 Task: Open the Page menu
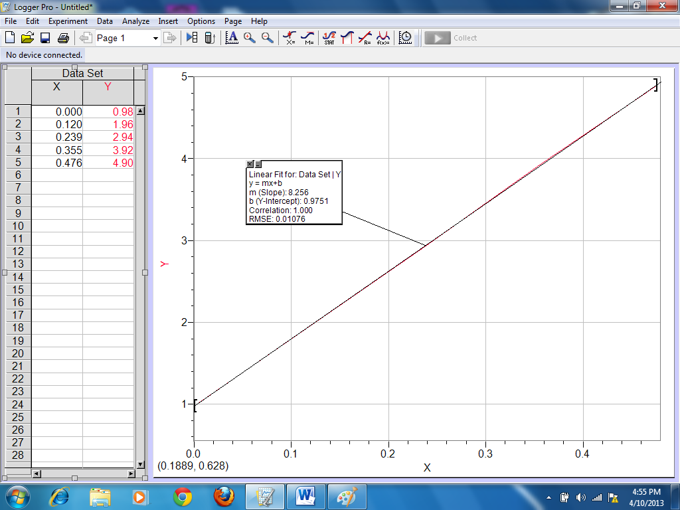point(233,21)
